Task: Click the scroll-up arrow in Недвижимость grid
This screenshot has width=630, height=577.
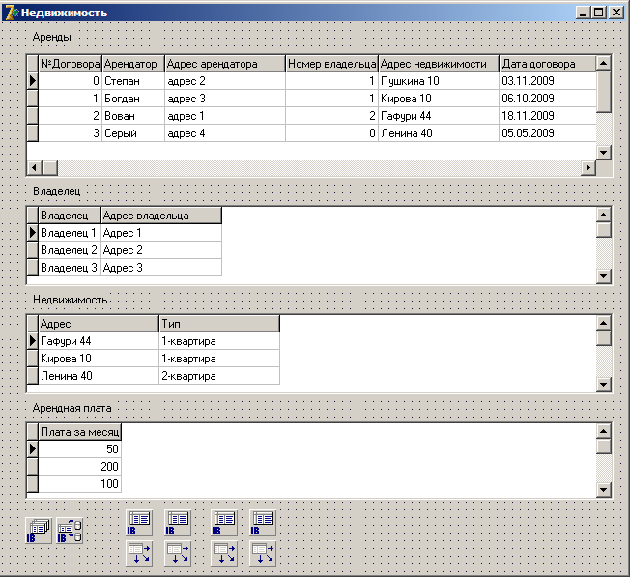Action: point(604,323)
